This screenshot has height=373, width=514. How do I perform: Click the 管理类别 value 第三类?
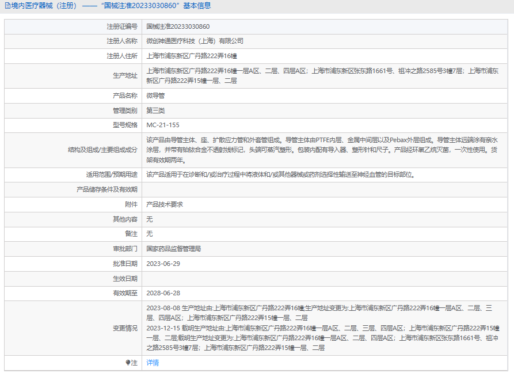pyautogui.click(x=155, y=111)
